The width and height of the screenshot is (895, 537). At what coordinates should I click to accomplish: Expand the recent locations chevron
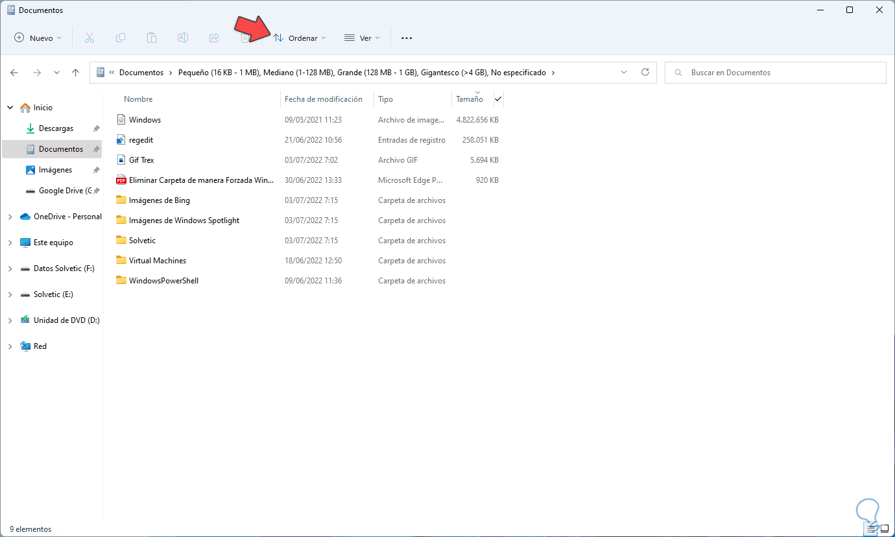(56, 73)
